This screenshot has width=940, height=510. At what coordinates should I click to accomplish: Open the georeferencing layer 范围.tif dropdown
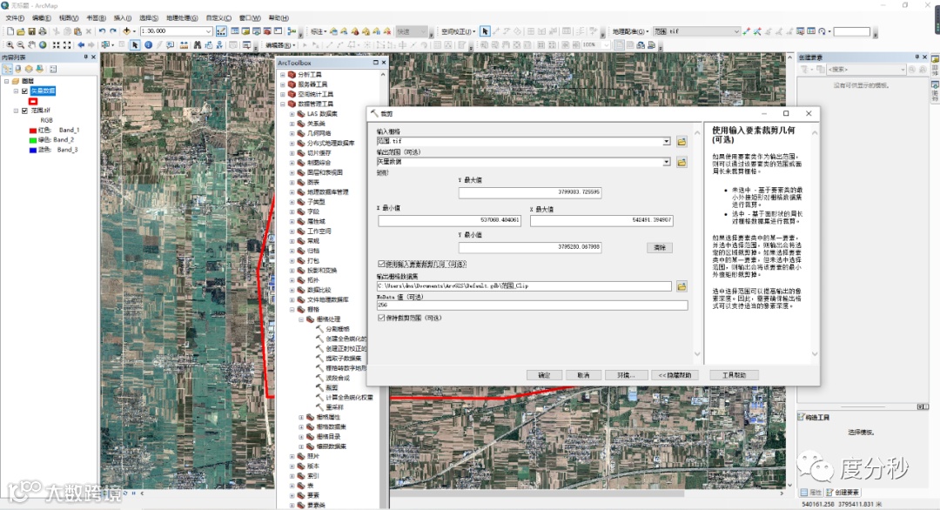pos(736,31)
